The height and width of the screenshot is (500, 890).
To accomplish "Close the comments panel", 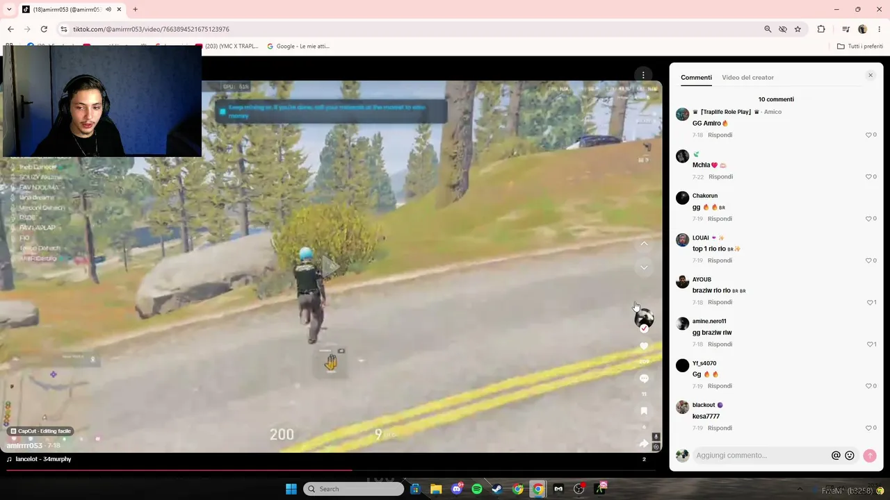I will [870, 75].
